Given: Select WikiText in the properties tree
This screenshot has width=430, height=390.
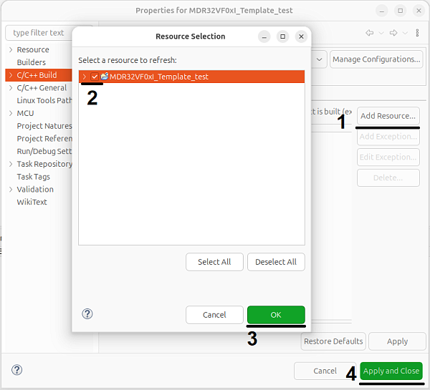Looking at the screenshot, I should [x=32, y=202].
